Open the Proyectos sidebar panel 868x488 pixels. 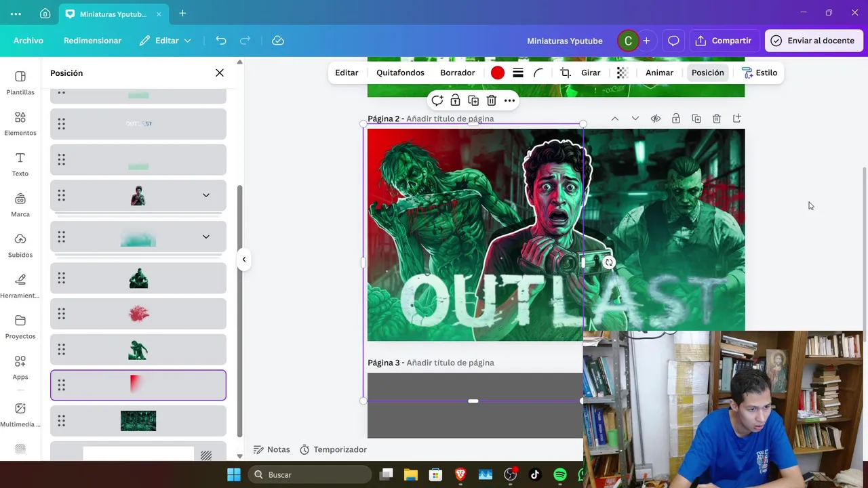coord(20,327)
